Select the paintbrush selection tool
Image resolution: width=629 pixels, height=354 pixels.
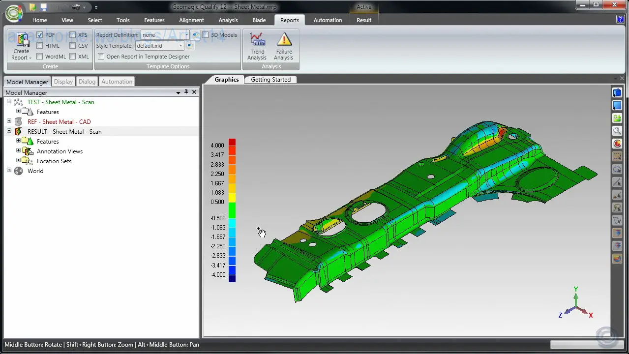(x=617, y=195)
